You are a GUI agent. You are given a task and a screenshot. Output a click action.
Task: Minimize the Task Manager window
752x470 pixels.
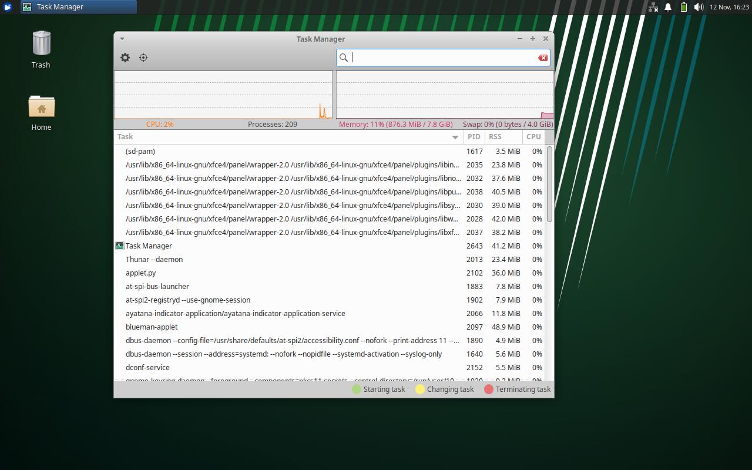point(519,39)
